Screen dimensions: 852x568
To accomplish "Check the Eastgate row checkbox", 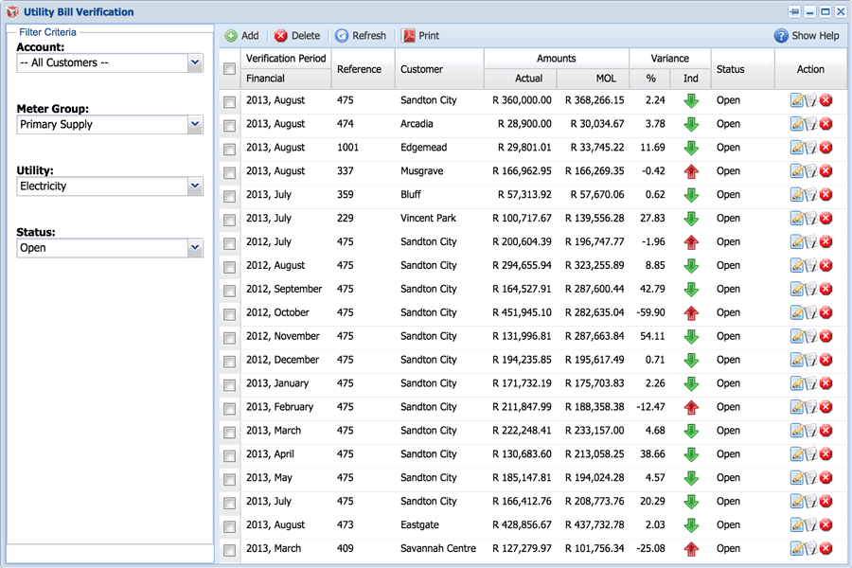I will (229, 526).
